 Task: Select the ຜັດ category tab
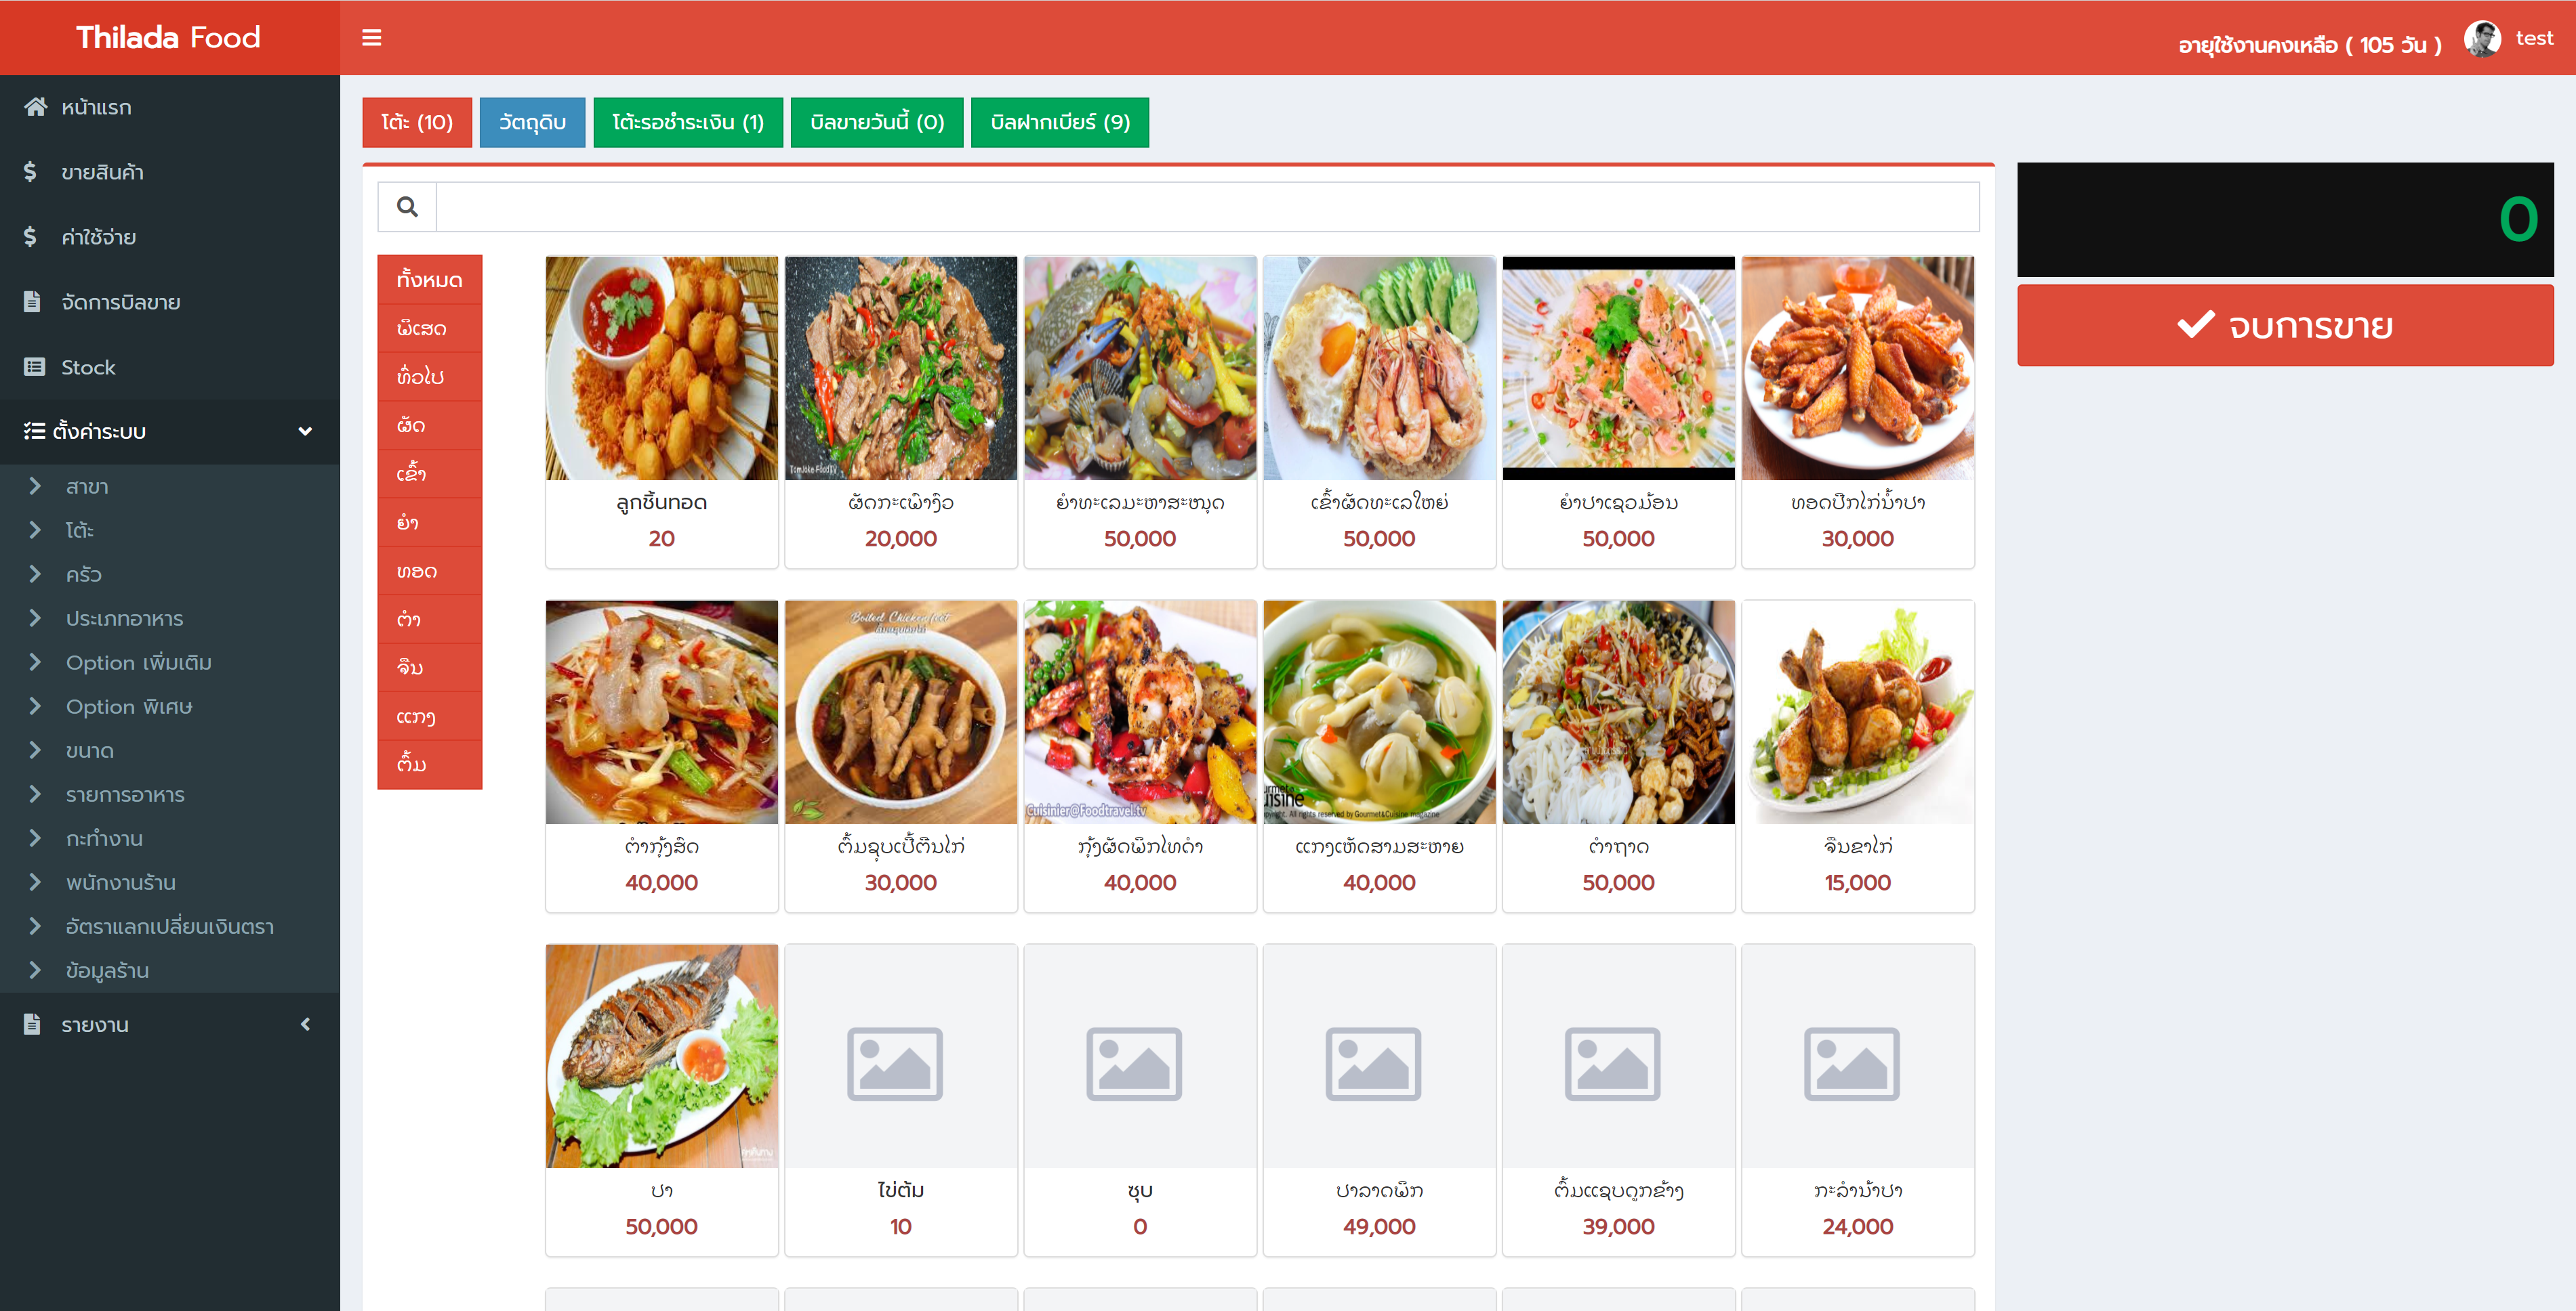(430, 426)
